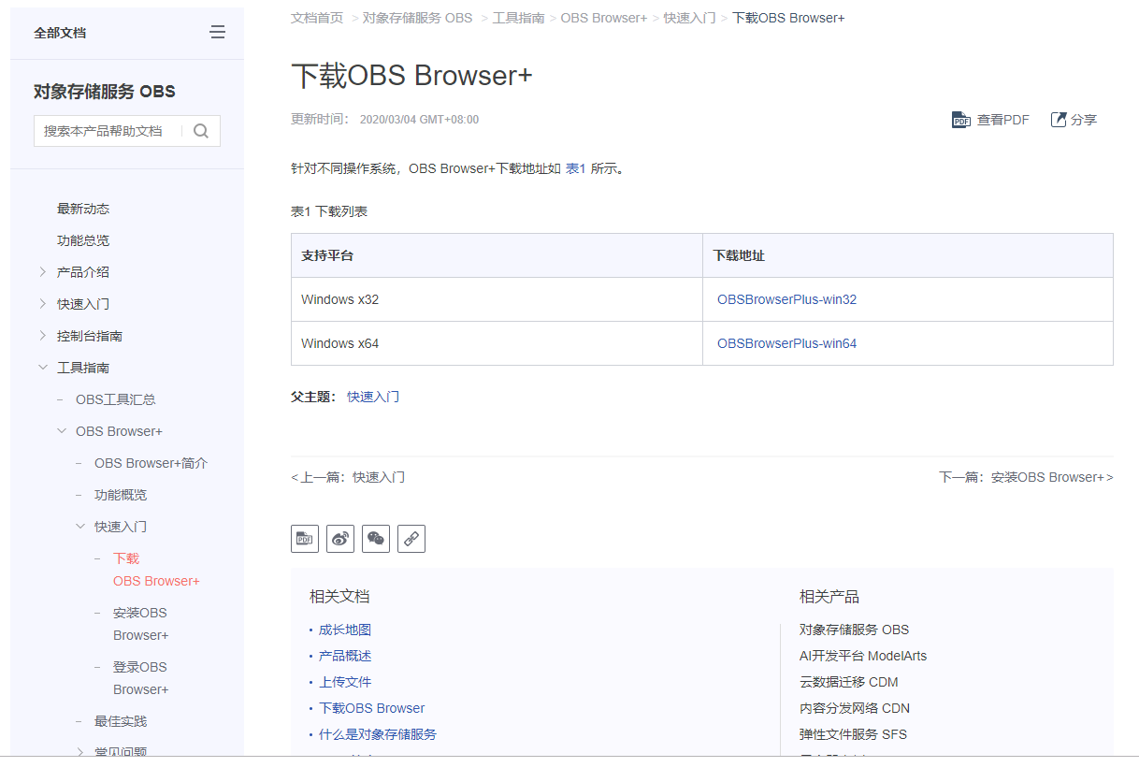
Task: Share via WeChat icon
Action: click(376, 538)
